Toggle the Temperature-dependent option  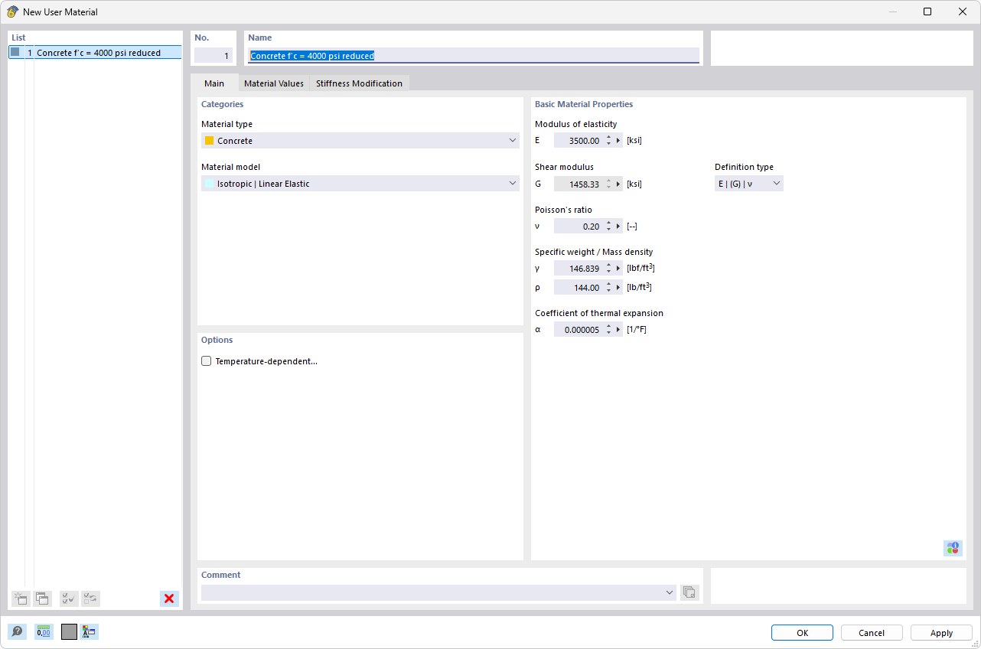point(206,360)
